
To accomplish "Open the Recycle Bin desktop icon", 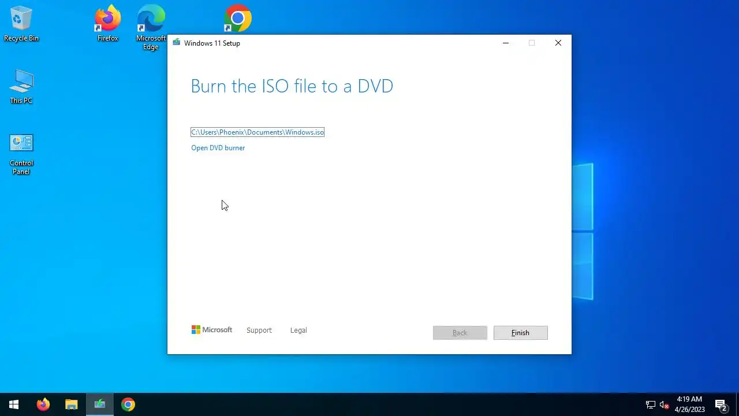I will point(21,24).
